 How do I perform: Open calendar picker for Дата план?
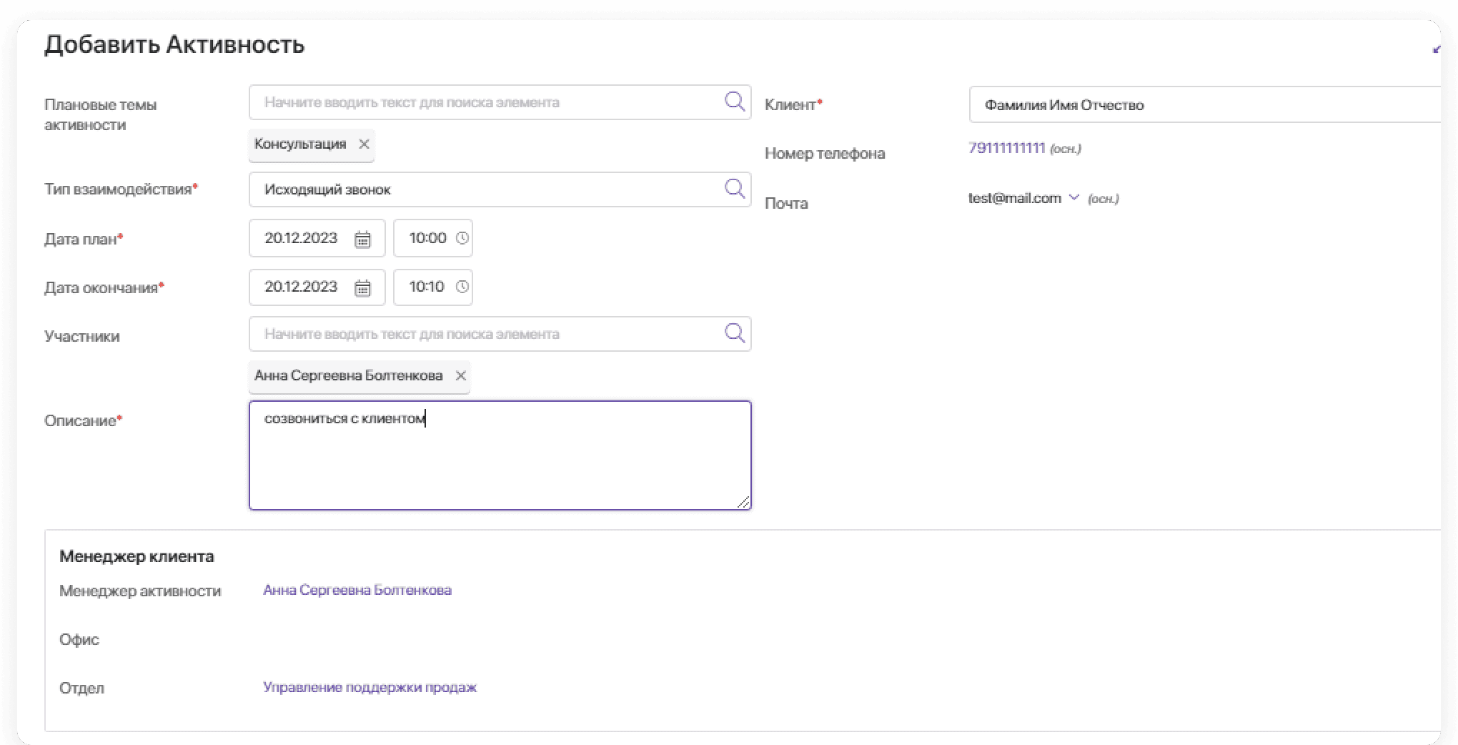click(363, 239)
